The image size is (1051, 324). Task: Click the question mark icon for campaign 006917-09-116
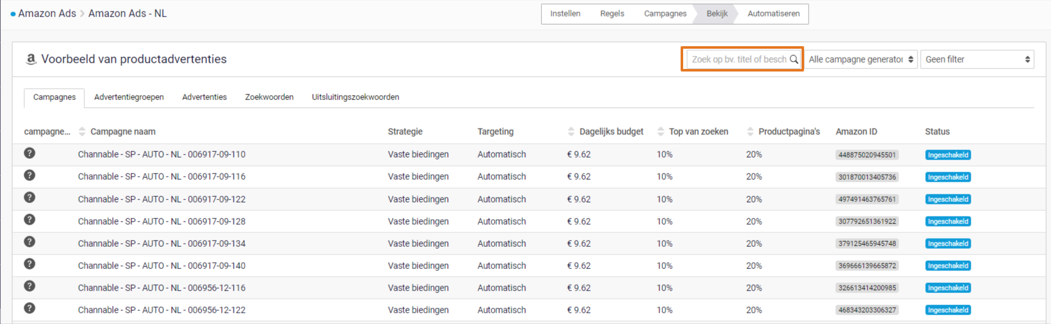click(x=30, y=175)
